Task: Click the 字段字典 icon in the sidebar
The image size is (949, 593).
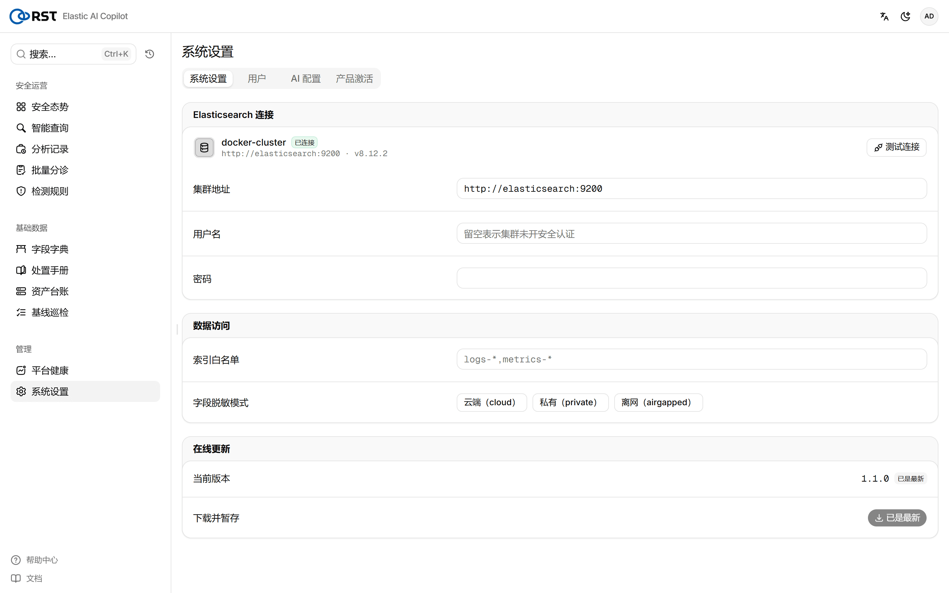Action: (21, 249)
